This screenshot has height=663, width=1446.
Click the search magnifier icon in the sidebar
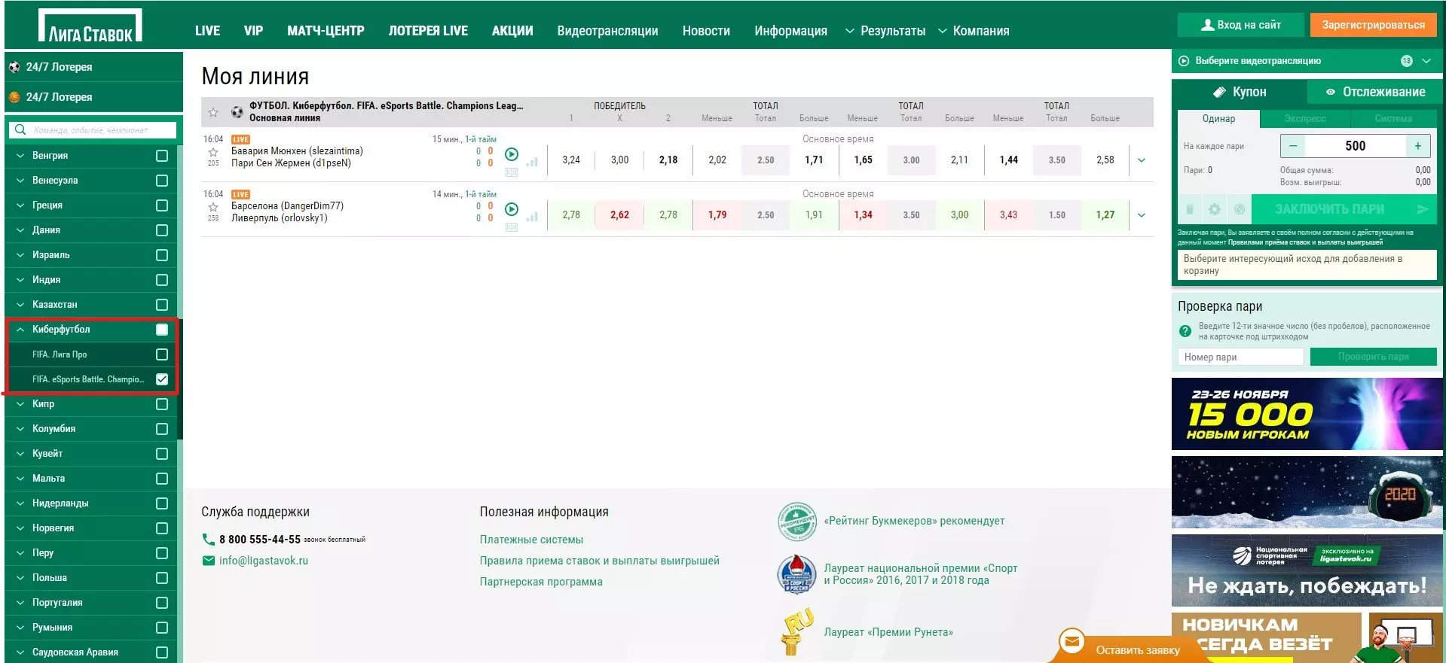tap(20, 129)
